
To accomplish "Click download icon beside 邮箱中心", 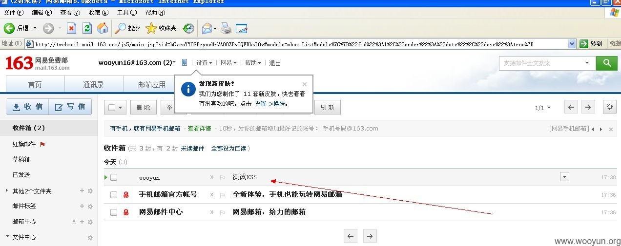I will pos(74,222).
